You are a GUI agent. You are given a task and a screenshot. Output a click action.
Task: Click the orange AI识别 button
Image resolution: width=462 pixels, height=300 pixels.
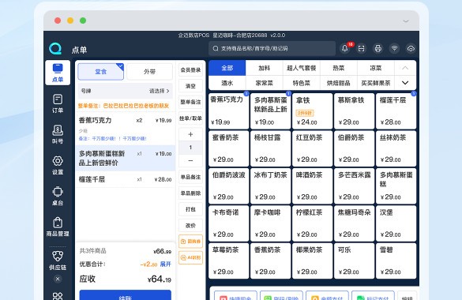(190, 257)
